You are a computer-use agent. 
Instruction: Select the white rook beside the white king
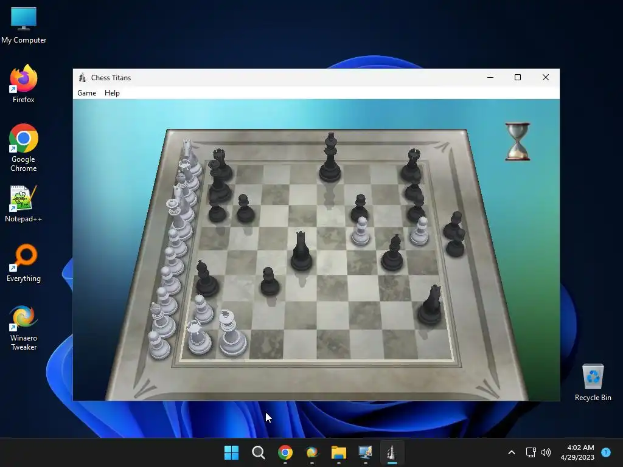199,337
